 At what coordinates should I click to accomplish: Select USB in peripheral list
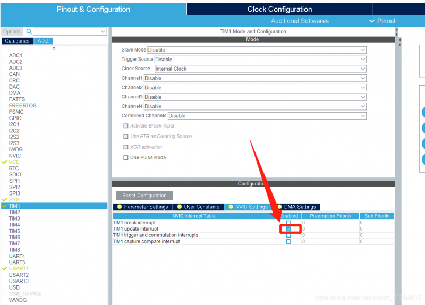coord(14,287)
